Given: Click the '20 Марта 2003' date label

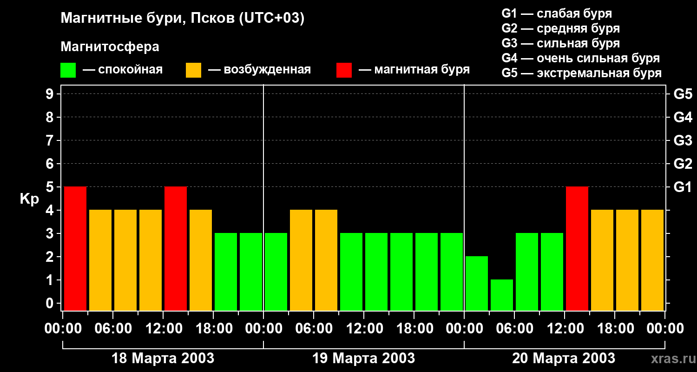Looking at the screenshot, I should click(564, 359).
